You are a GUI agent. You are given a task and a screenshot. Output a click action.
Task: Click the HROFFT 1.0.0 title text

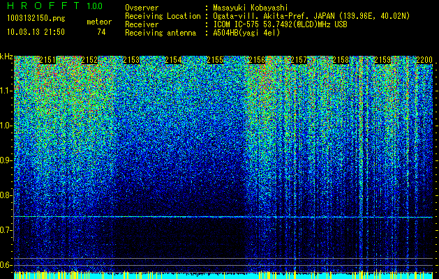pyautogui.click(x=55, y=6)
